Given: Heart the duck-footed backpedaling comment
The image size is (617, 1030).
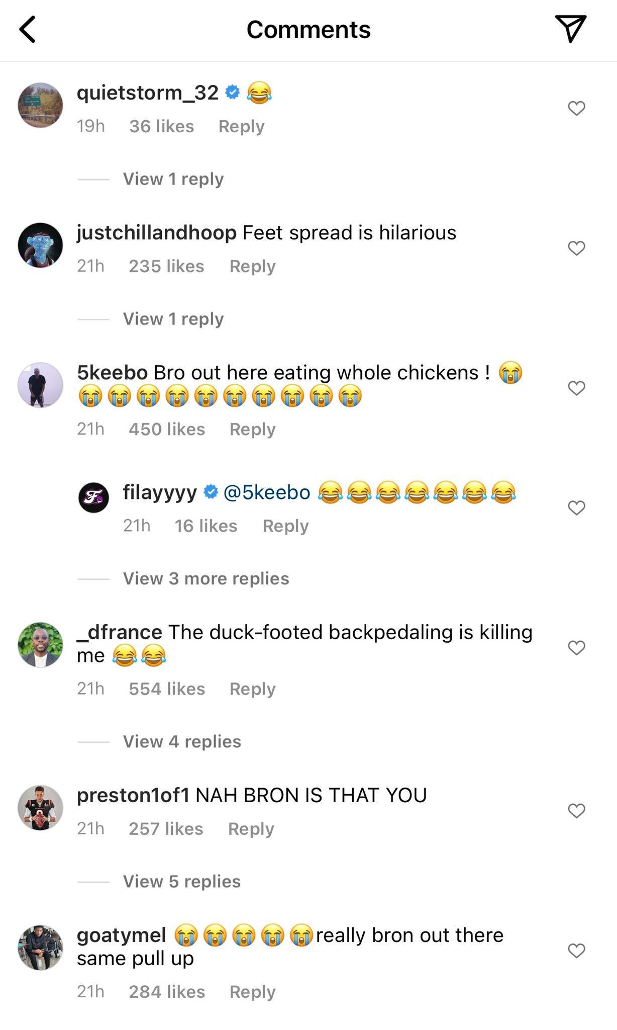Looking at the screenshot, I should (576, 648).
